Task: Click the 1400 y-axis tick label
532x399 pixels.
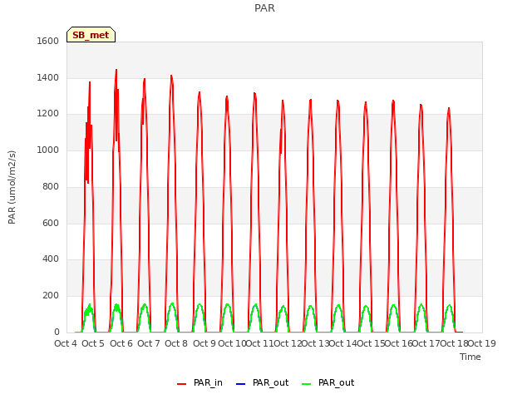Action: [48, 77]
